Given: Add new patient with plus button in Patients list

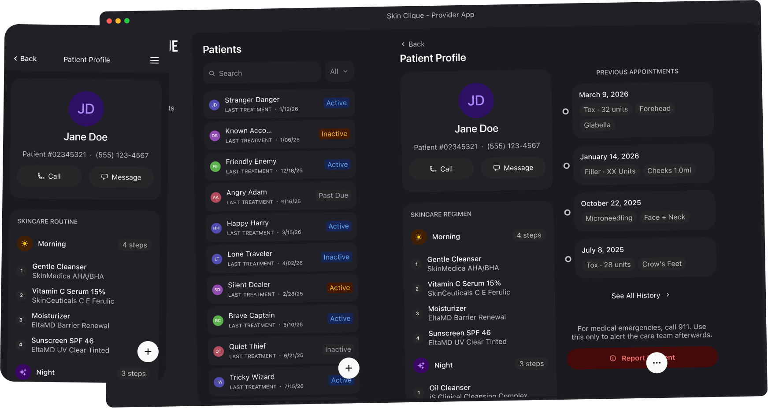Looking at the screenshot, I should [x=349, y=368].
